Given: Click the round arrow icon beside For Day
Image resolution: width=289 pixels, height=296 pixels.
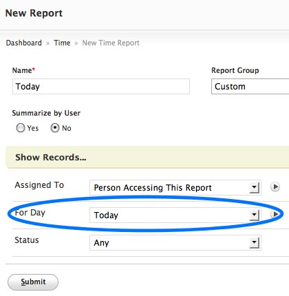Looking at the screenshot, I should point(275,214).
